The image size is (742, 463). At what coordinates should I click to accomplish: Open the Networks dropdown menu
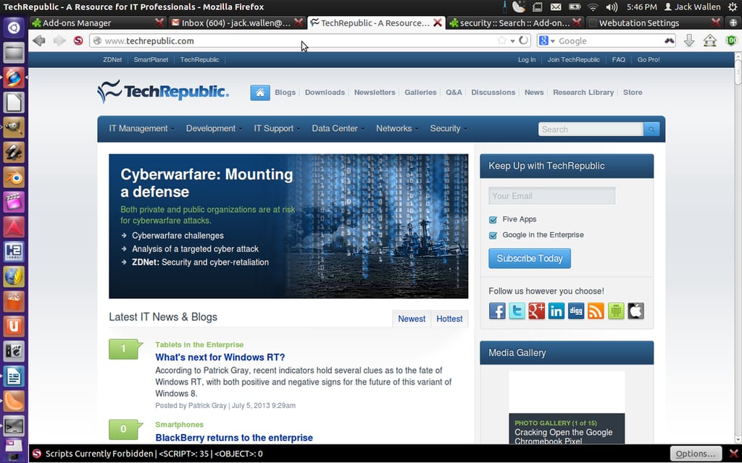coord(397,129)
